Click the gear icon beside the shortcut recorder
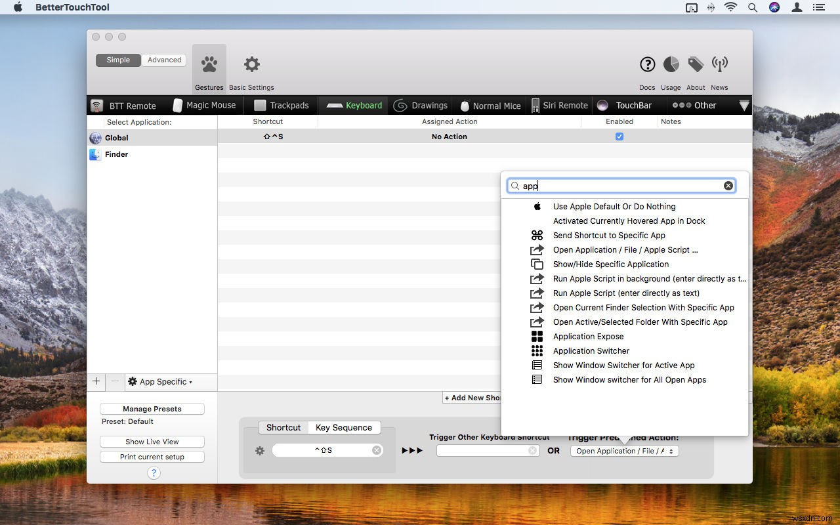This screenshot has height=525, width=840. 260,450
